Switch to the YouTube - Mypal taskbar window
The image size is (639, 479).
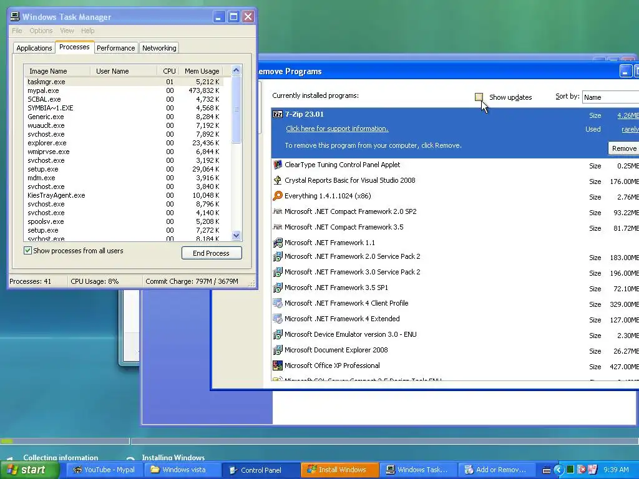[x=104, y=470]
